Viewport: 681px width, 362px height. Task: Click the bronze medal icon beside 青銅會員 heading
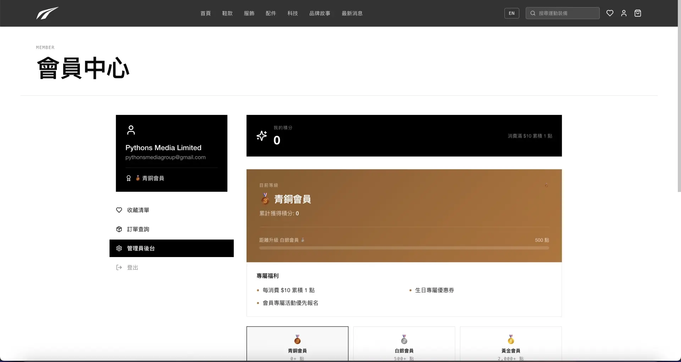[x=265, y=199]
